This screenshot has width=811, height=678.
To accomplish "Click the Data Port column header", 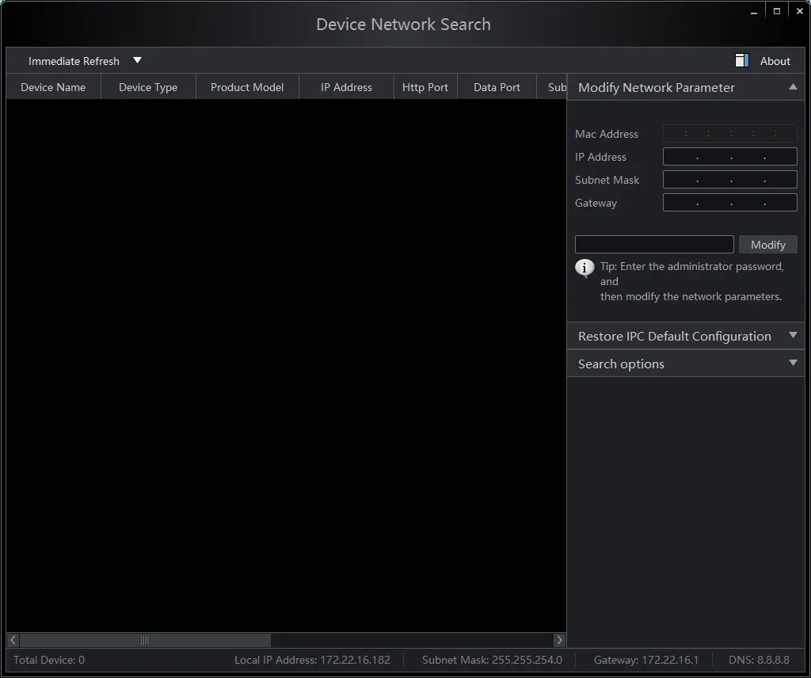I will (497, 87).
